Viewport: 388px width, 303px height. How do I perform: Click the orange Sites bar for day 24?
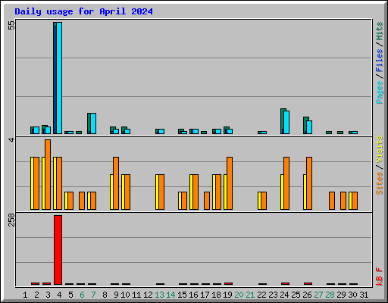[x=286, y=183]
